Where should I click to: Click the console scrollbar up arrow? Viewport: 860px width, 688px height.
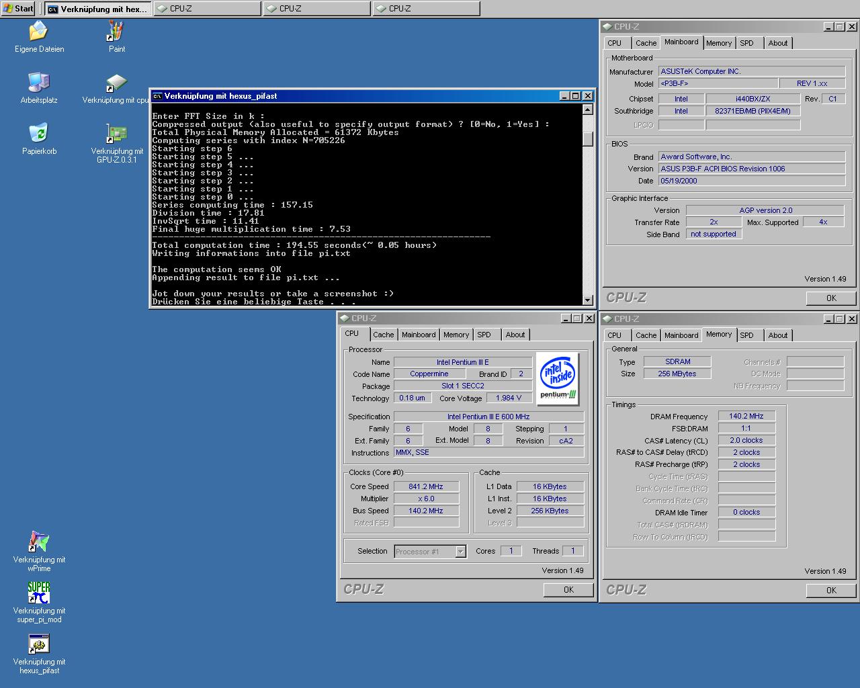click(588, 110)
